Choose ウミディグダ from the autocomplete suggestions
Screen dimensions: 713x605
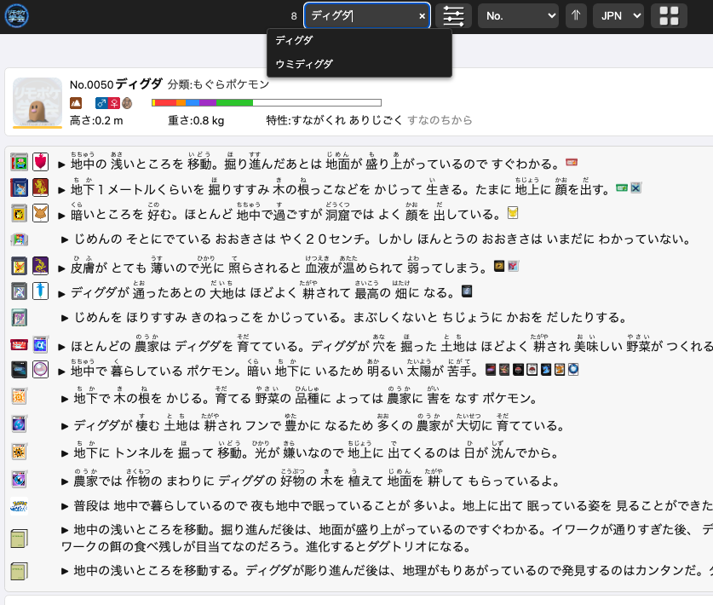tap(359, 64)
